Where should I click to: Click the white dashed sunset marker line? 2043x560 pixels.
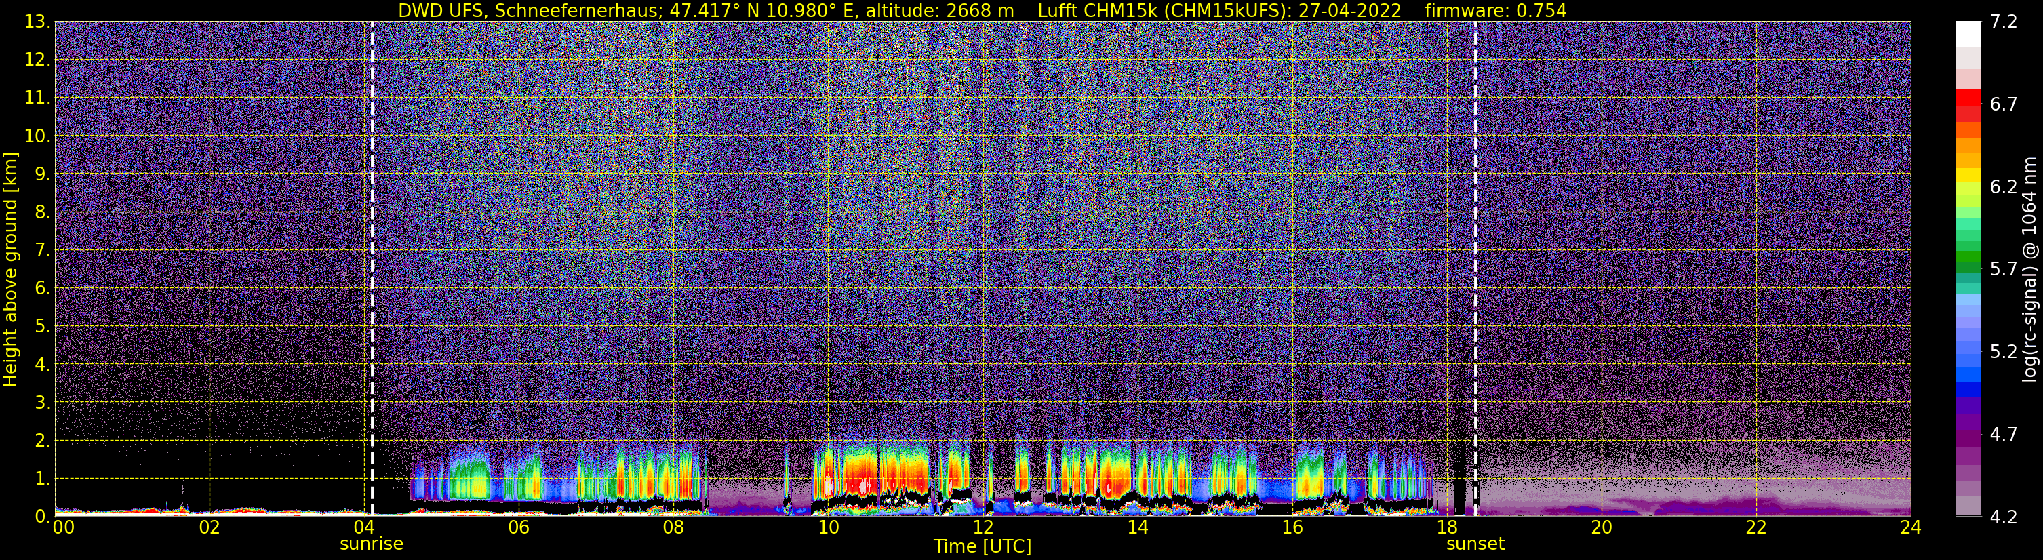tap(1475, 268)
